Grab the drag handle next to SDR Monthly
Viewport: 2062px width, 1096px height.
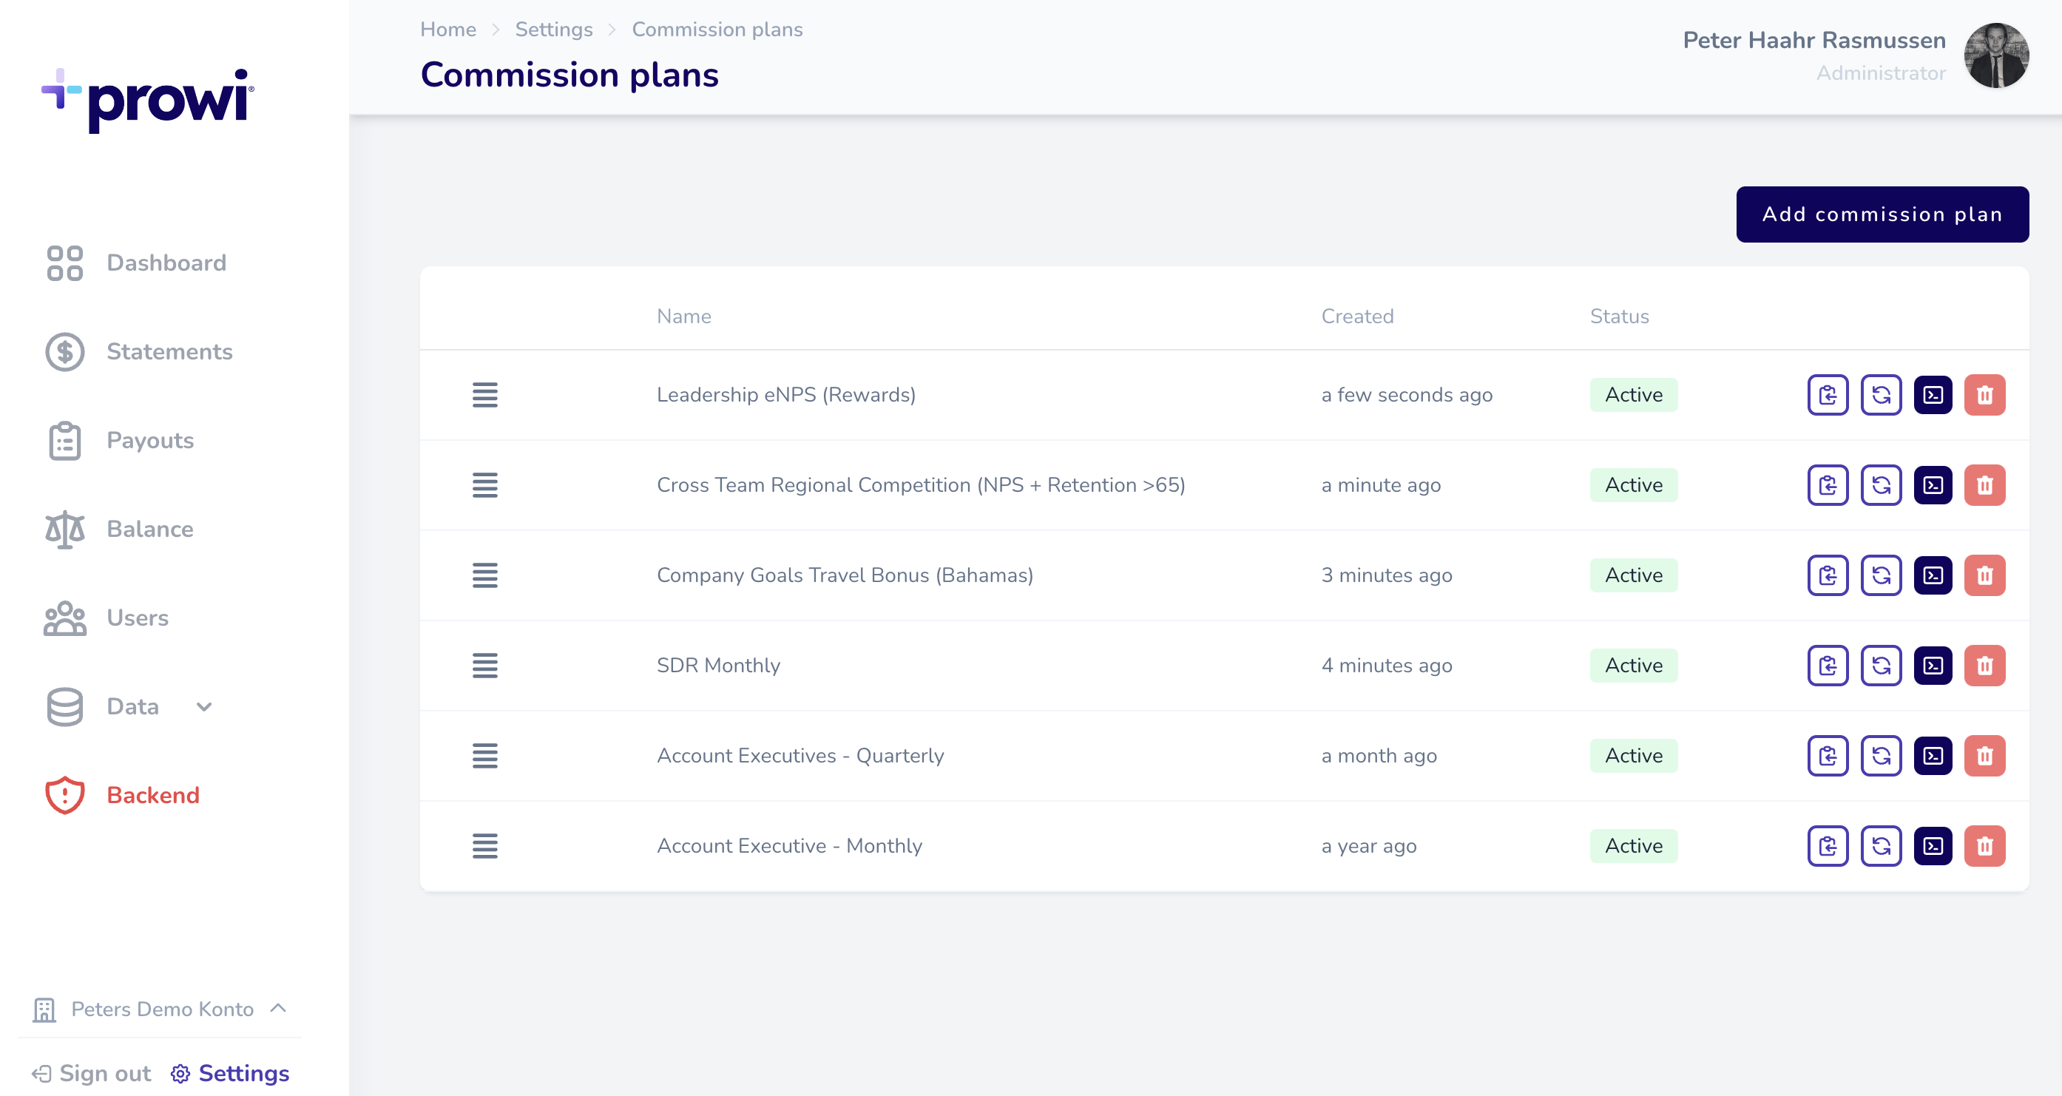[486, 666]
